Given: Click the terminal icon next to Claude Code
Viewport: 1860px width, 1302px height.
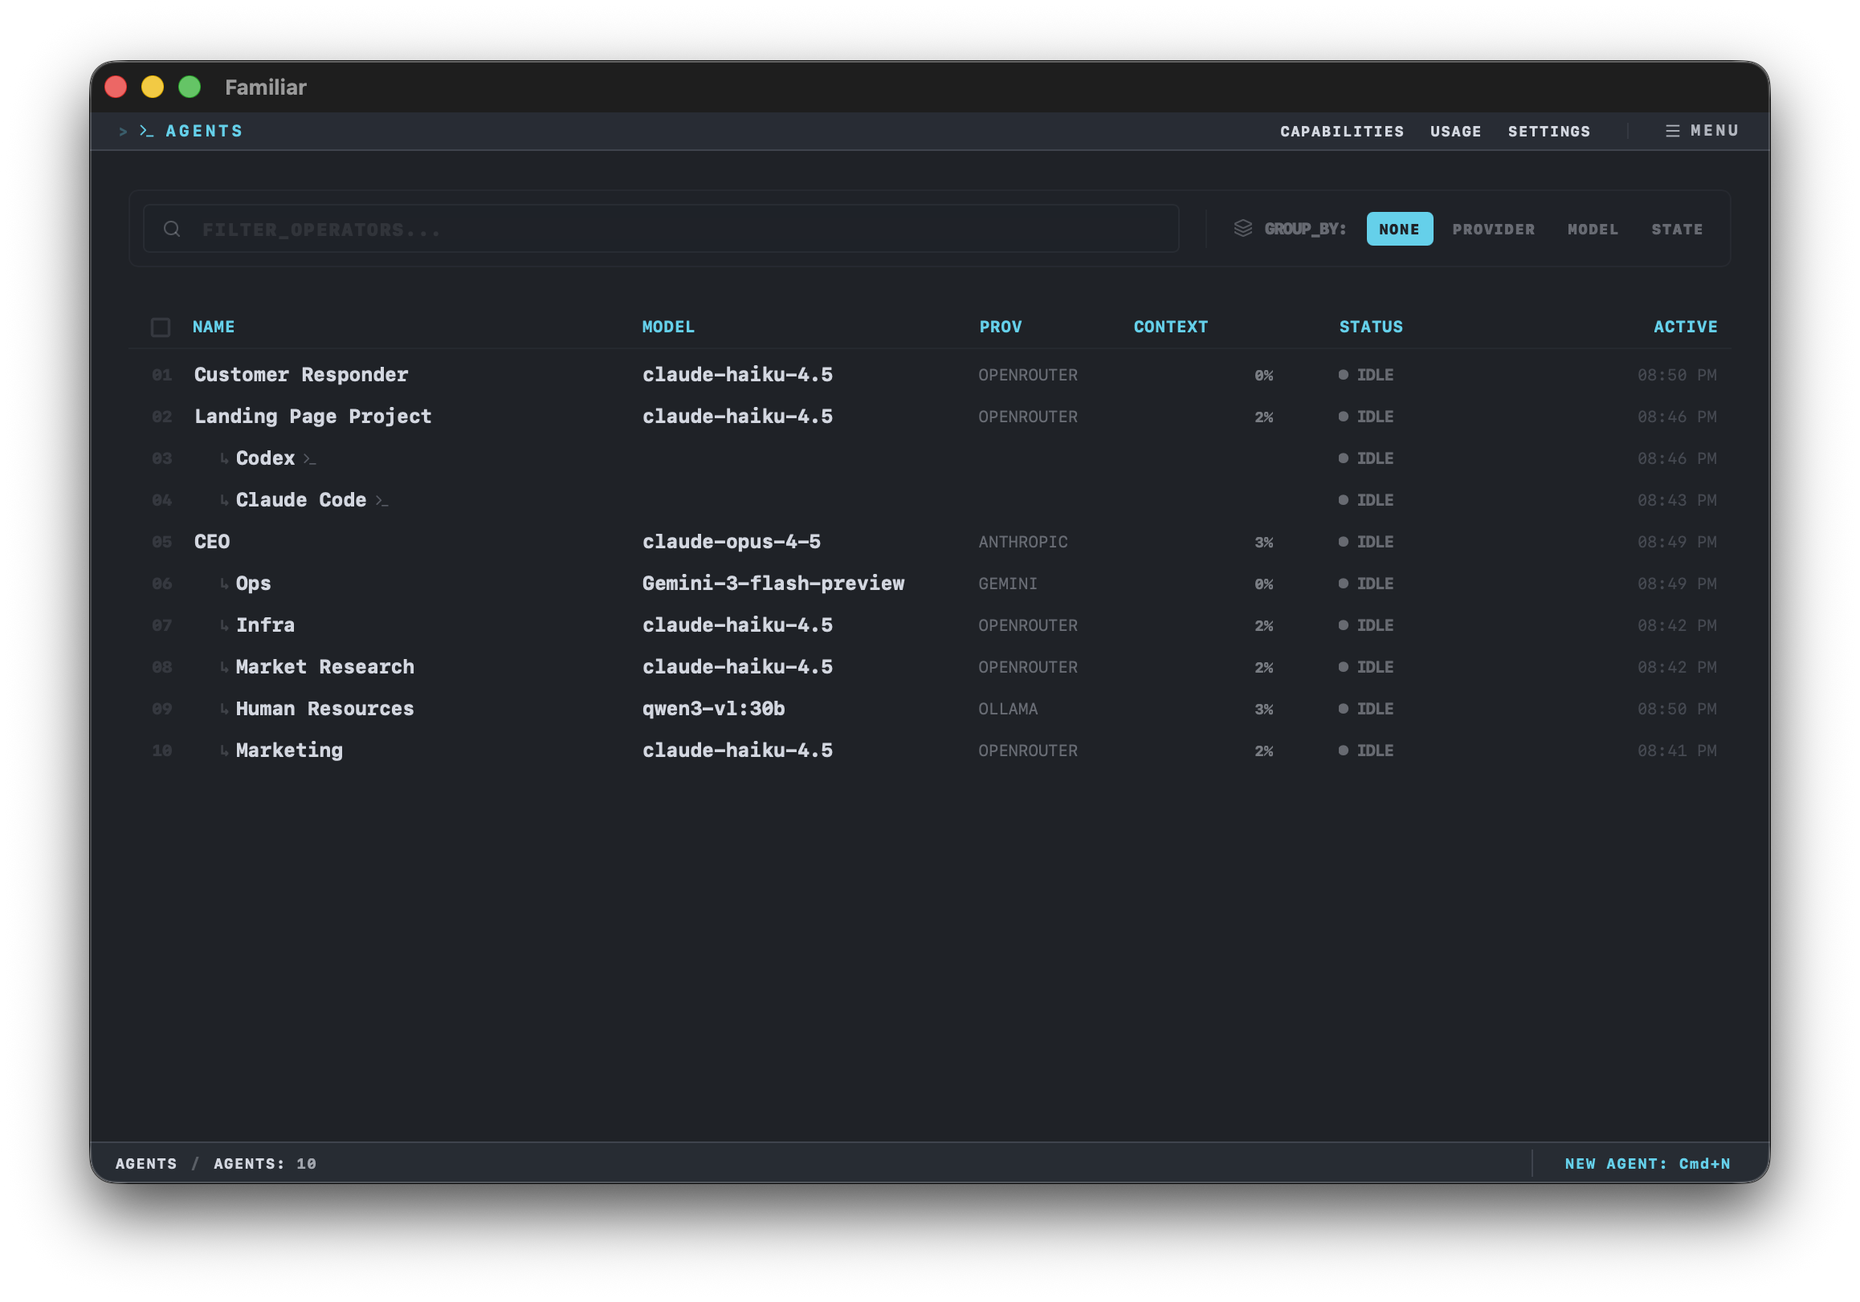Looking at the screenshot, I should point(381,500).
